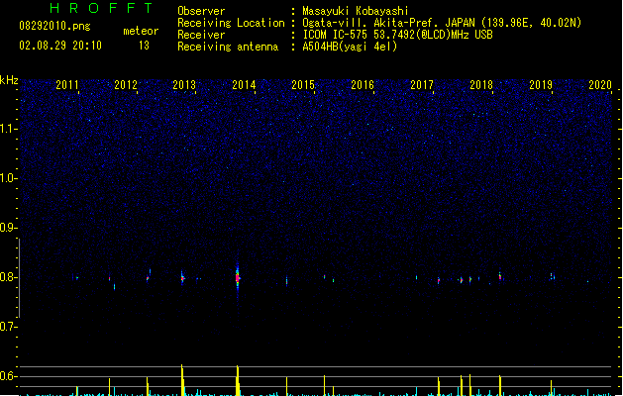Select the file name 08292010.png
623x396 pixels.
[54, 27]
